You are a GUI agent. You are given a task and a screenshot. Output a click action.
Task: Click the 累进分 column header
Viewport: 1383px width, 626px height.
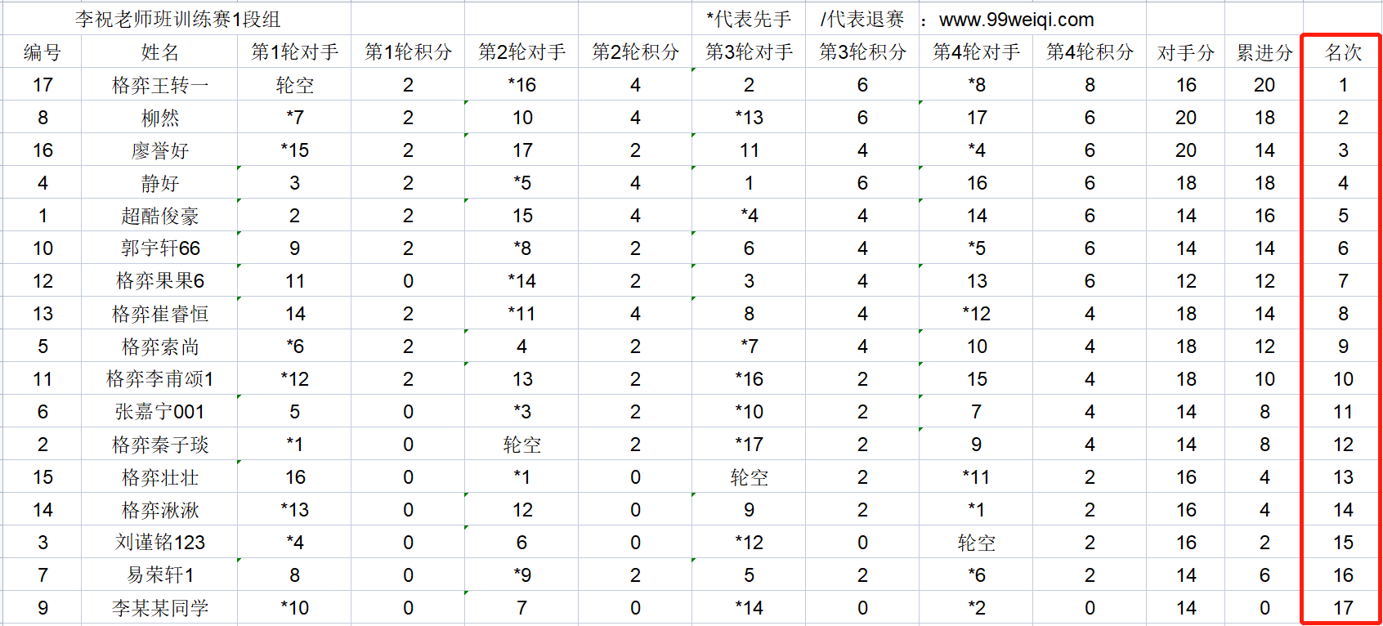click(x=1264, y=52)
